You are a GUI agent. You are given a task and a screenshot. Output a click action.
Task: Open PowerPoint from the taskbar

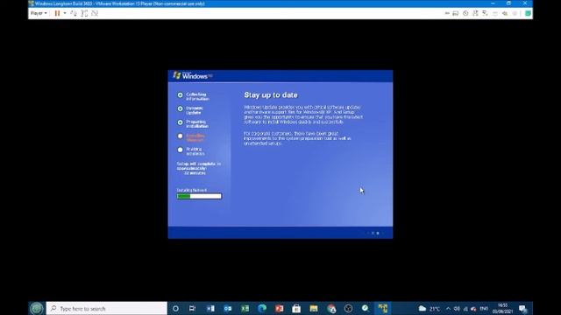[279, 308]
